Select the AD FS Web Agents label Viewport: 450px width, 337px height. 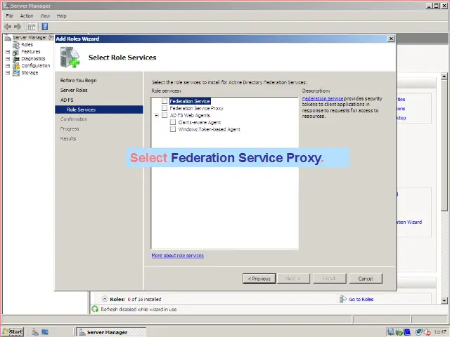point(190,115)
